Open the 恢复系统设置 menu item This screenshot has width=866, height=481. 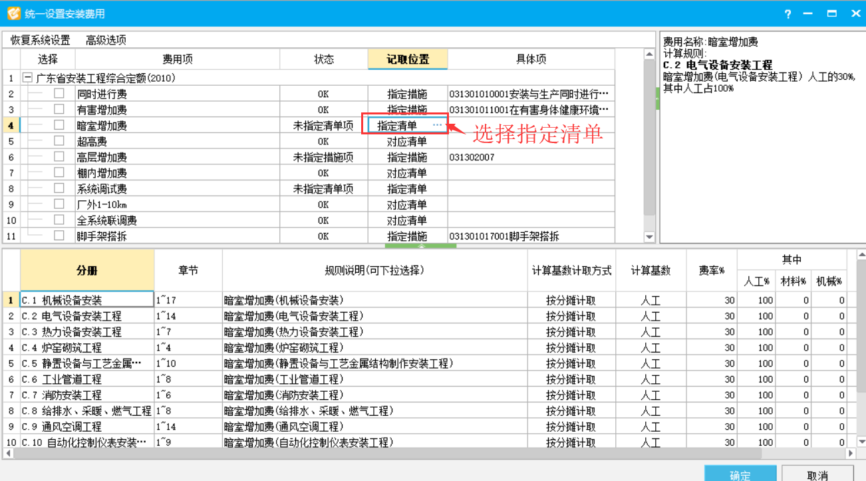40,40
